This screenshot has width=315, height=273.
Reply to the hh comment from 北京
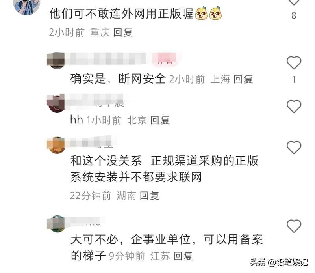[x=160, y=120]
